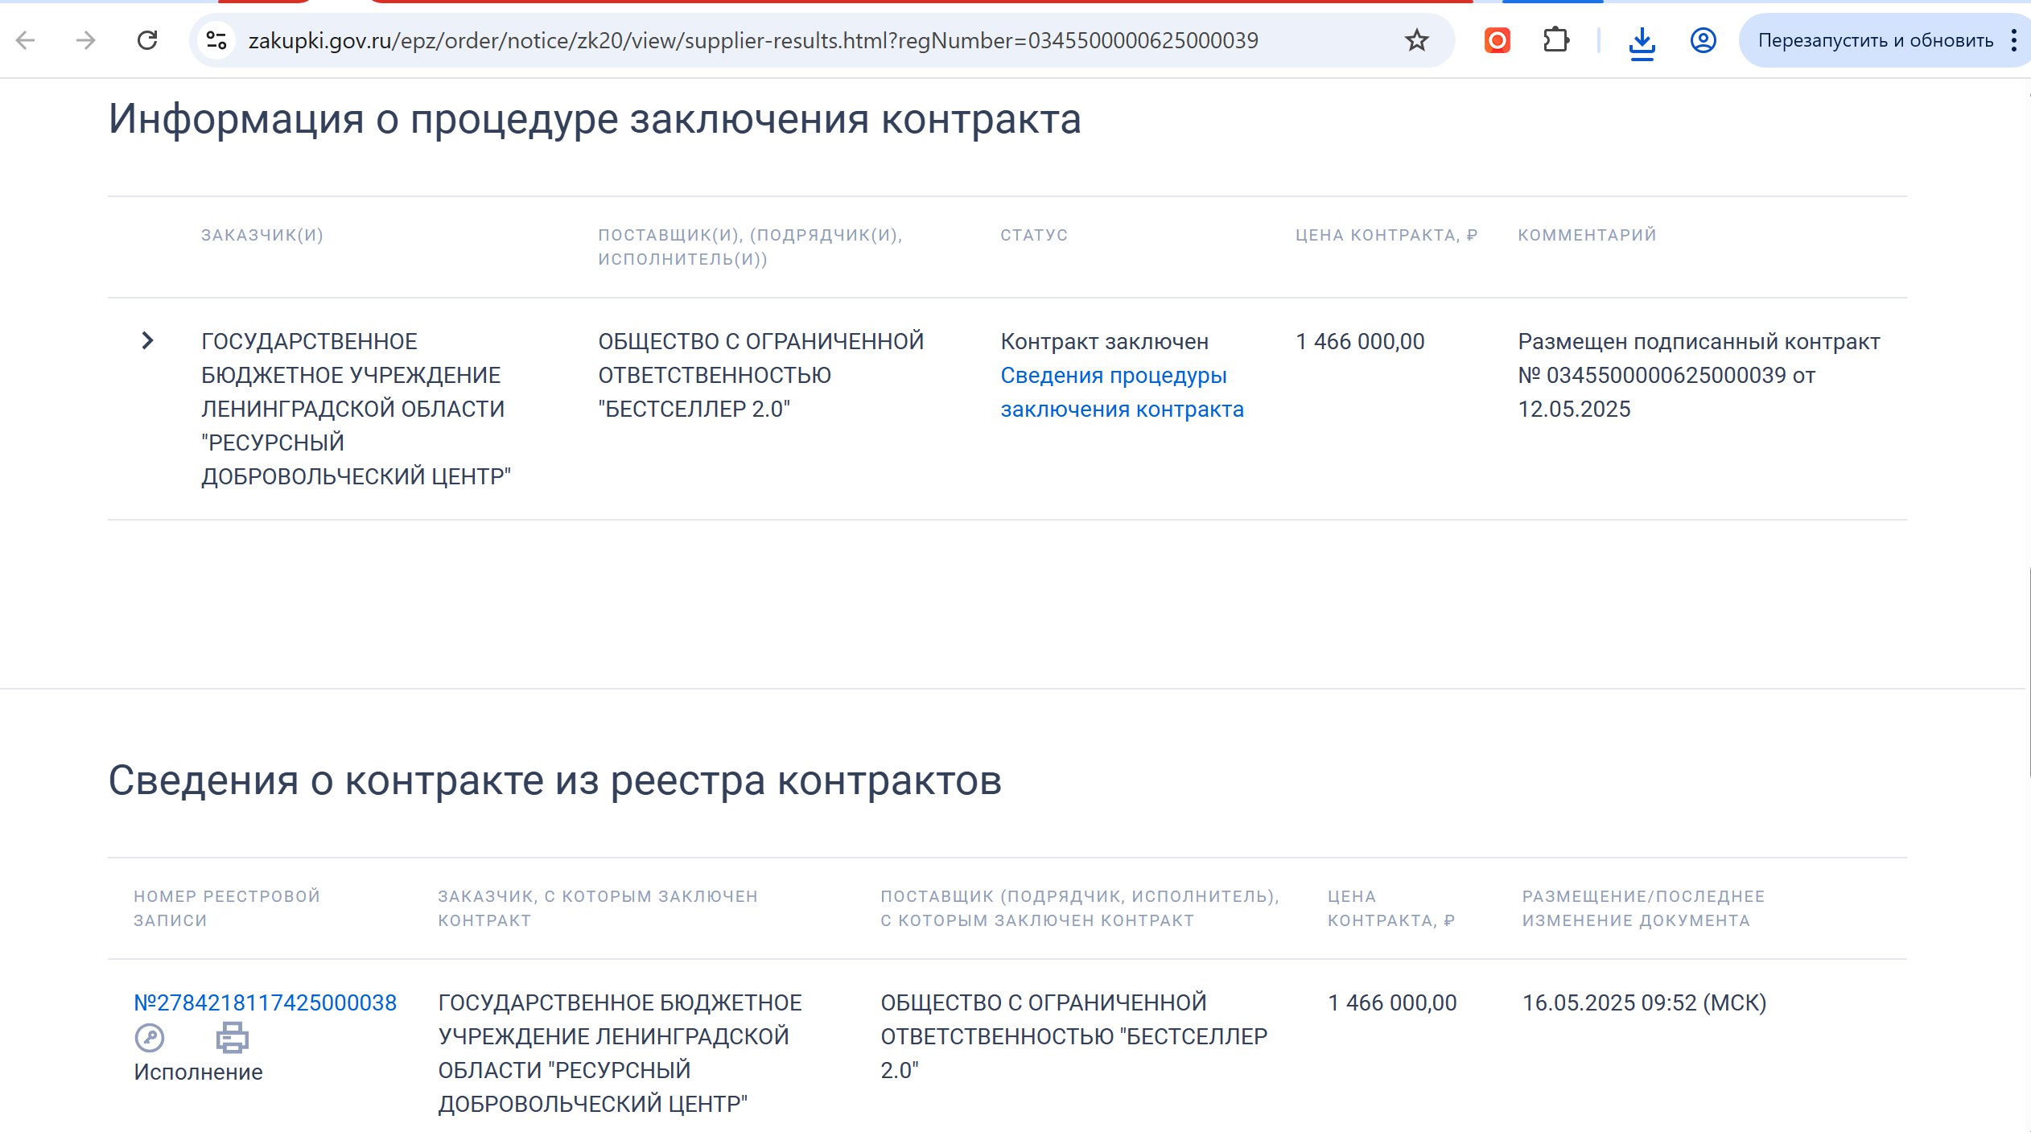Select Контракт заключен status text
This screenshot has width=2031, height=1132.
pyautogui.click(x=1104, y=341)
